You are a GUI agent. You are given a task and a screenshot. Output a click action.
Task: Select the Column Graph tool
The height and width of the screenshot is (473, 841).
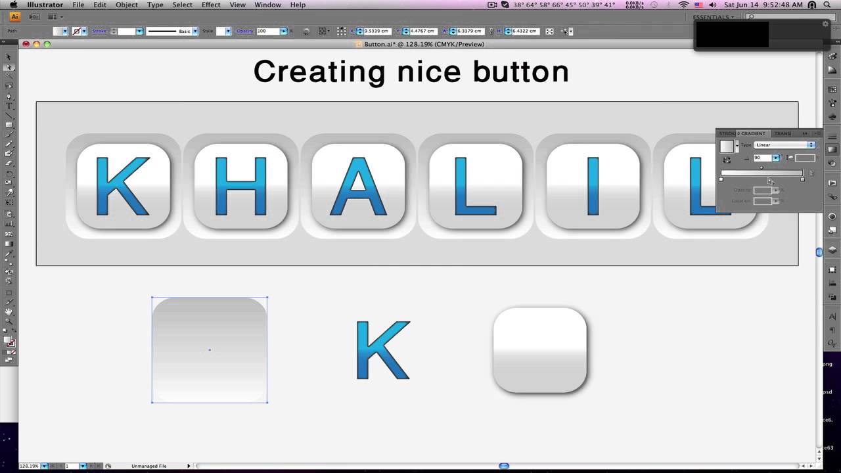click(9, 223)
